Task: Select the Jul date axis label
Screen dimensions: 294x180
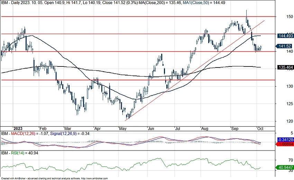Action: tap(177, 129)
